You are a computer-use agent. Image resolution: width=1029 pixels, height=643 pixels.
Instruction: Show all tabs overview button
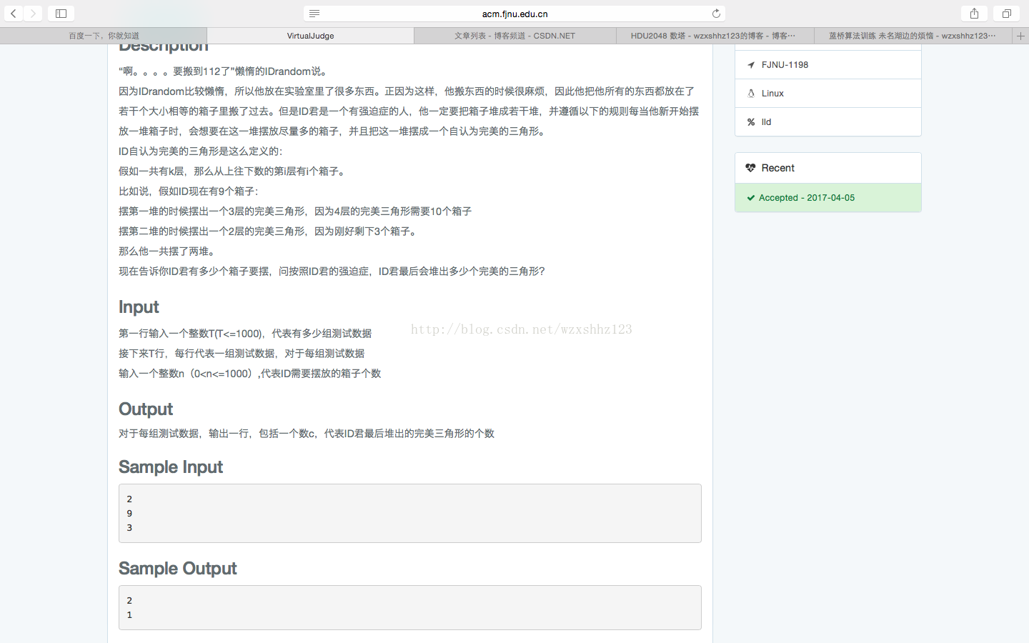coord(1006,14)
